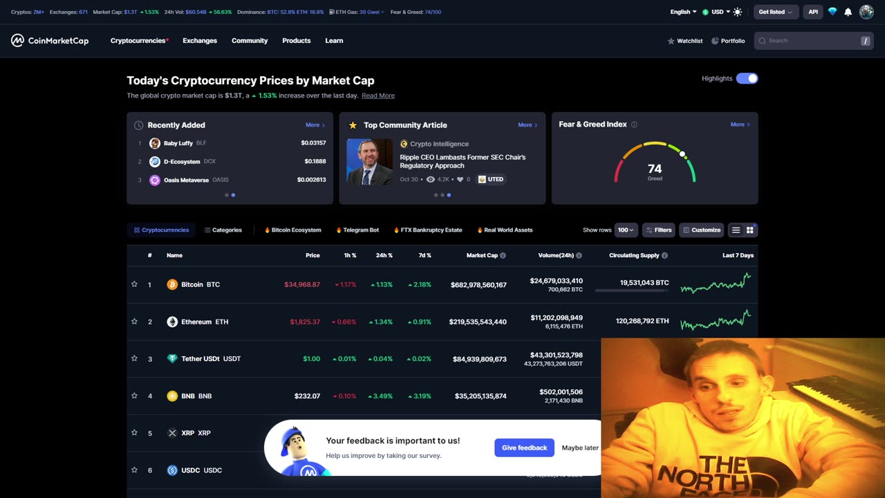This screenshot has width=885, height=498.
Task: Click Volume(24h) info icon
Action: [x=579, y=255]
